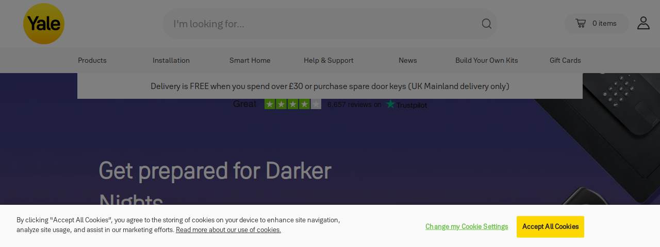Open Build Your Own Kits
660x247 pixels.
(487, 60)
